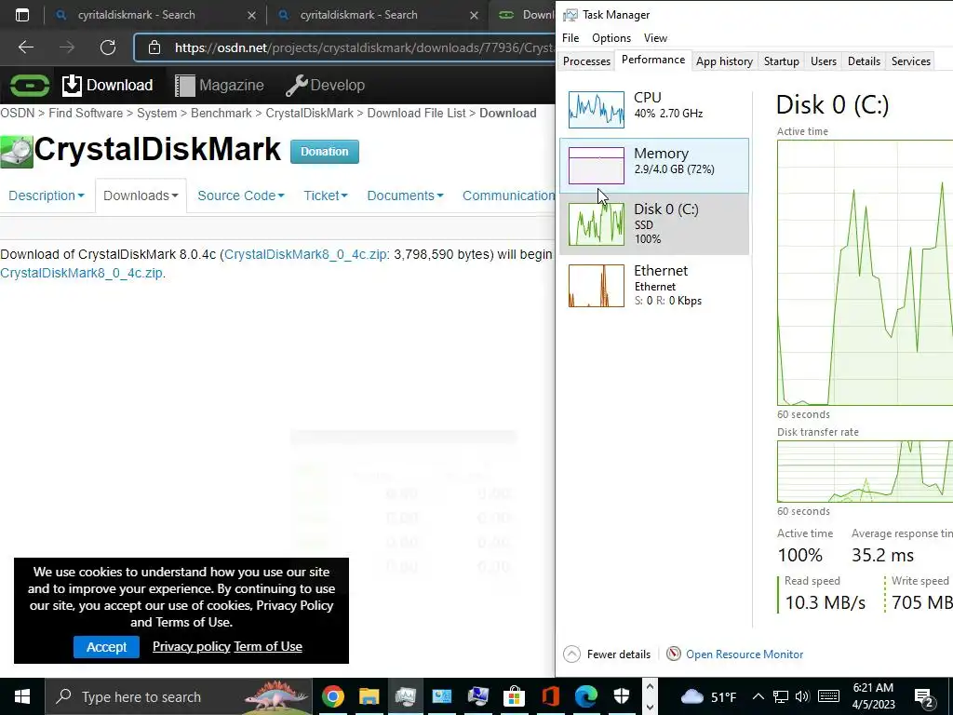Open the notification center icon
Viewport: 953px width, 715px height.
pyautogui.click(x=924, y=696)
